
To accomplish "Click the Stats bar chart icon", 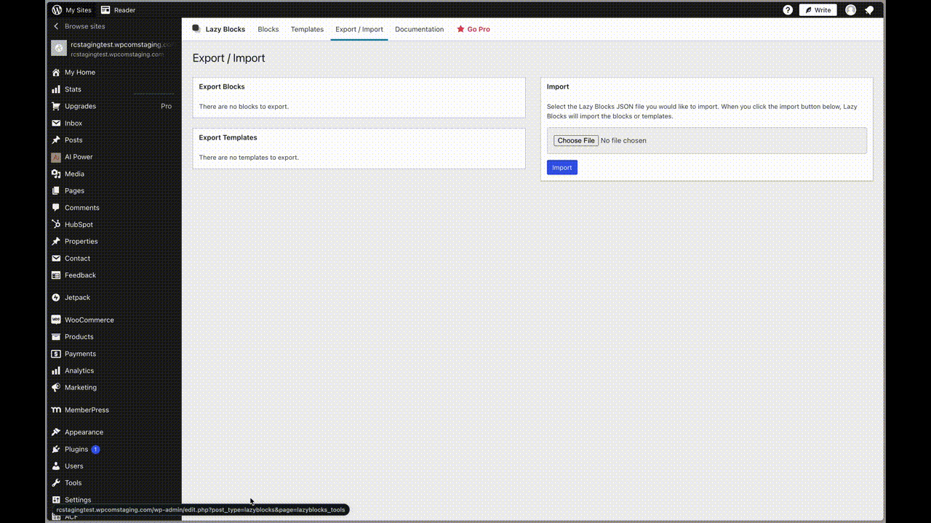I will click(x=56, y=89).
